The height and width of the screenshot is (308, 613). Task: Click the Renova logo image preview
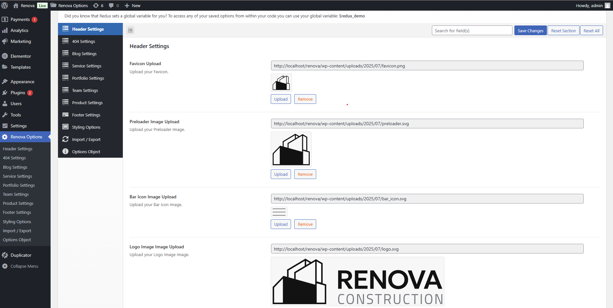point(357,282)
